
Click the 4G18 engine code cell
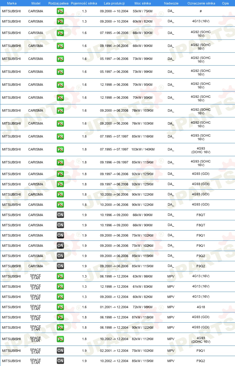pos(201,307)
